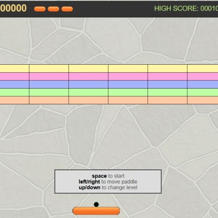Click the instructions box with space to start
218x218 pixels.
pyautogui.click(x=108, y=181)
